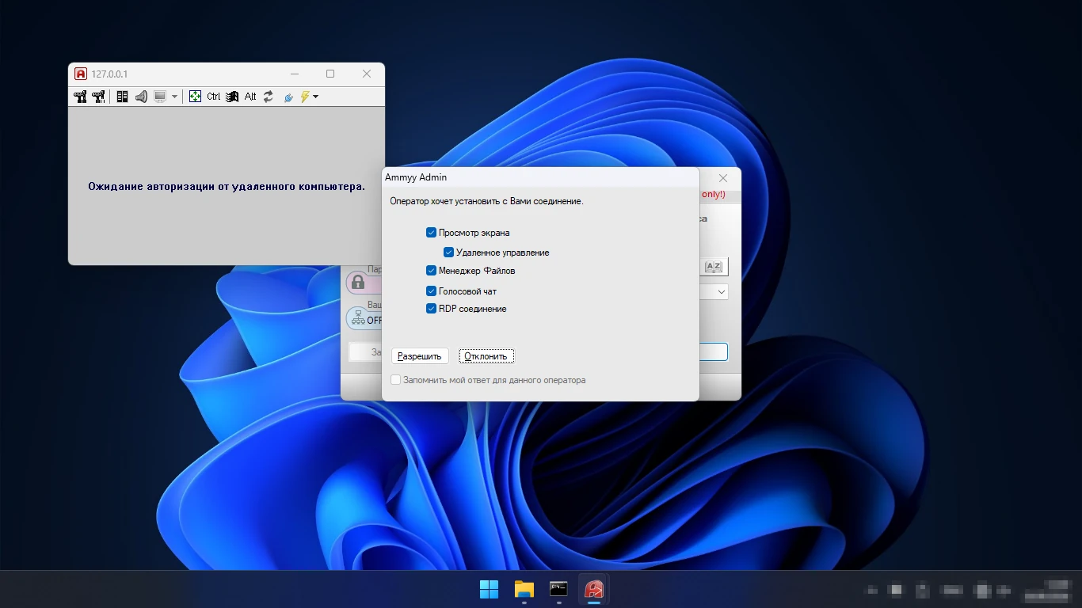Image resolution: width=1082 pixels, height=608 pixels.
Task: Uncheck the Менеджер Файлов checkbox
Action: pos(431,271)
